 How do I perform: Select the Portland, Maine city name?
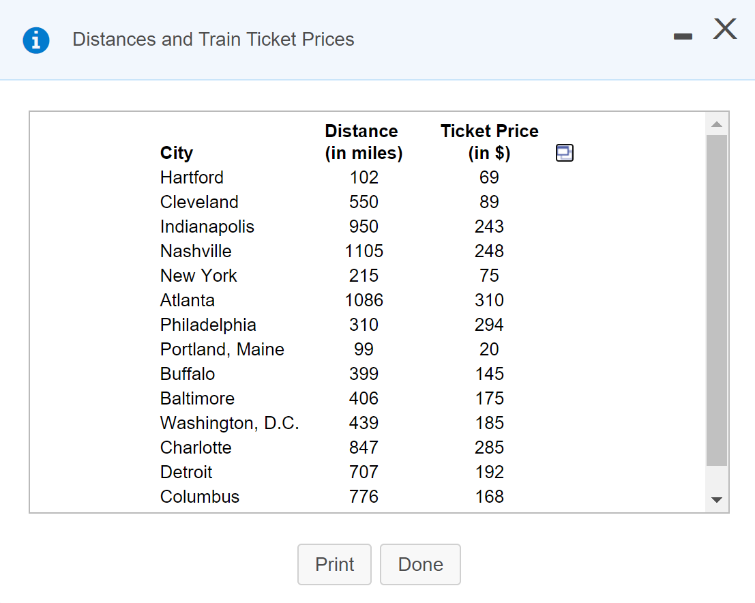click(222, 349)
